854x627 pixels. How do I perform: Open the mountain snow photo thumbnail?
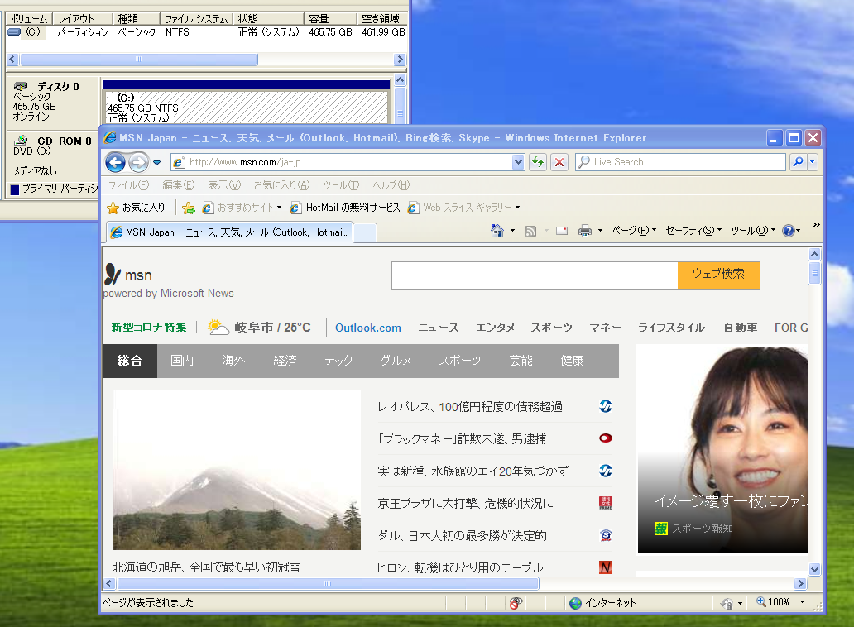click(237, 469)
